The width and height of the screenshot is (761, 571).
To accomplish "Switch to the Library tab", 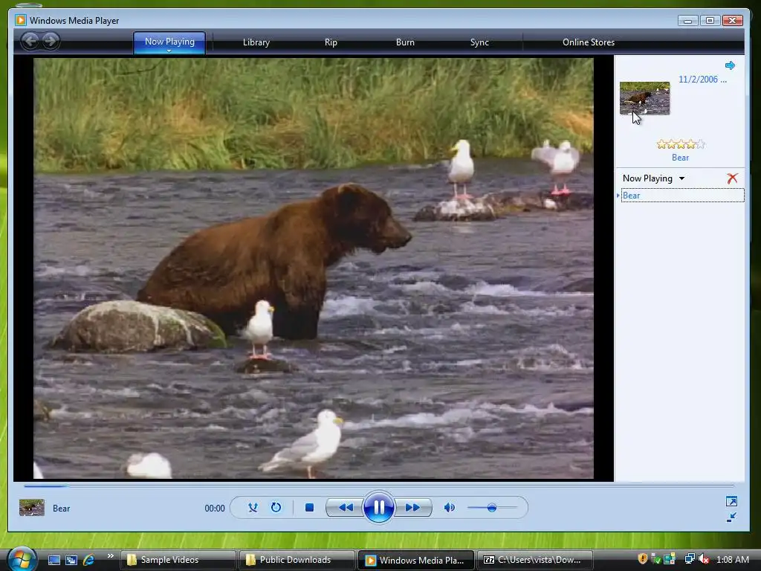I will pos(256,42).
